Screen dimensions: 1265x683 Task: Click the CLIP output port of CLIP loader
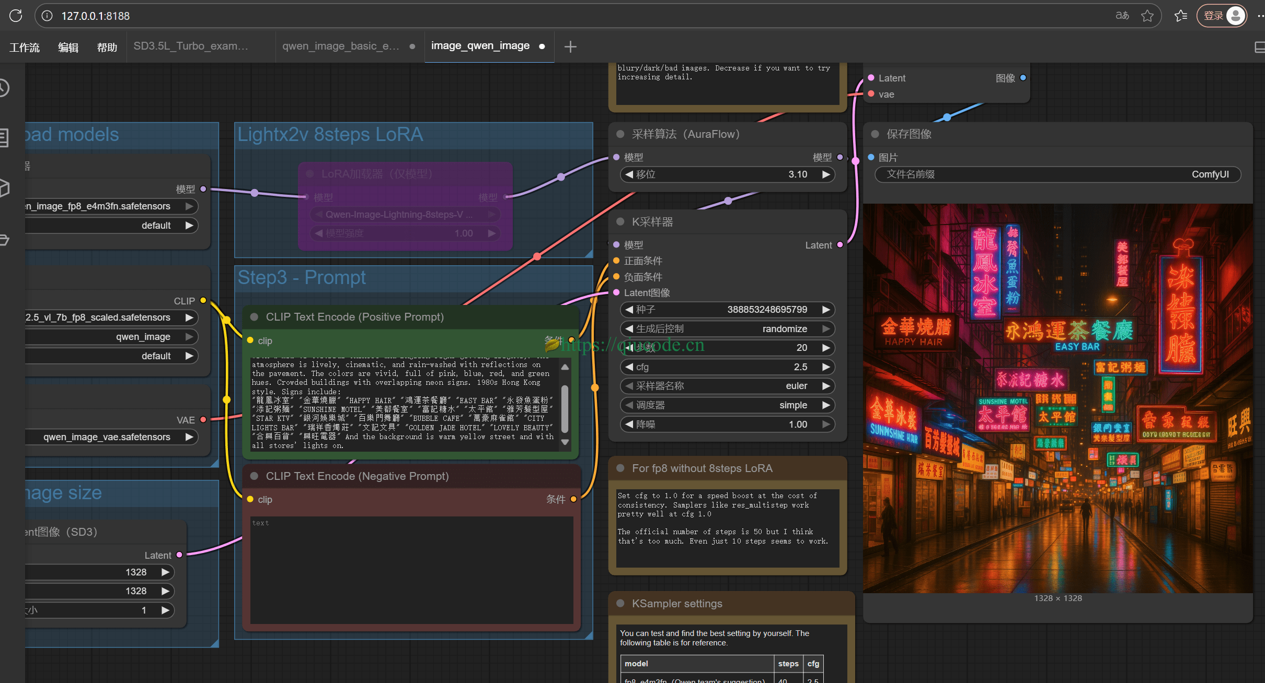203,301
